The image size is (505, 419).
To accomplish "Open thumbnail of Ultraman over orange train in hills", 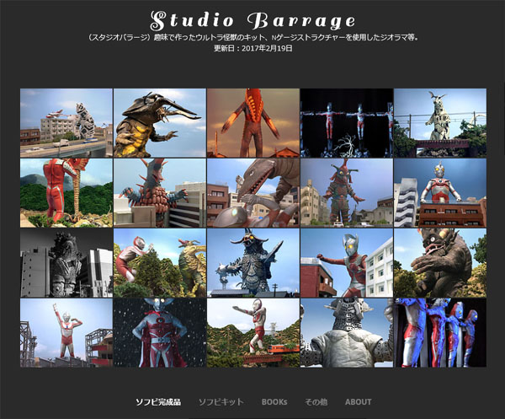I will coord(253,333).
